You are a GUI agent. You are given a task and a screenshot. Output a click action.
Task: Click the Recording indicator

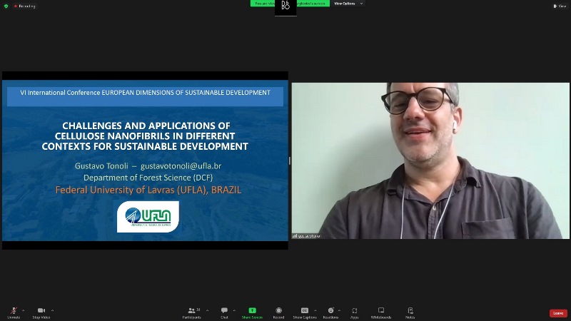(24, 6)
